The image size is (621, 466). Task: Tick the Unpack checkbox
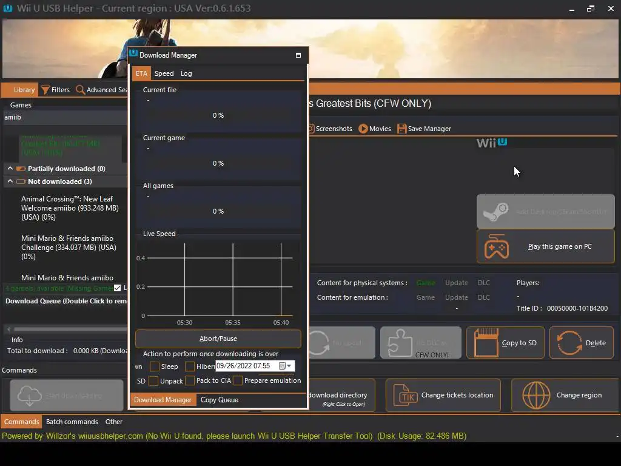click(153, 381)
